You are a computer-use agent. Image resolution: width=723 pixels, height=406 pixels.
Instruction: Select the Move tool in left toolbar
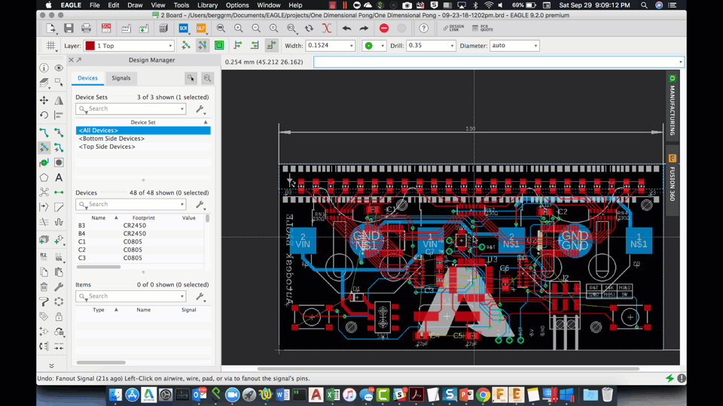pyautogui.click(x=44, y=100)
